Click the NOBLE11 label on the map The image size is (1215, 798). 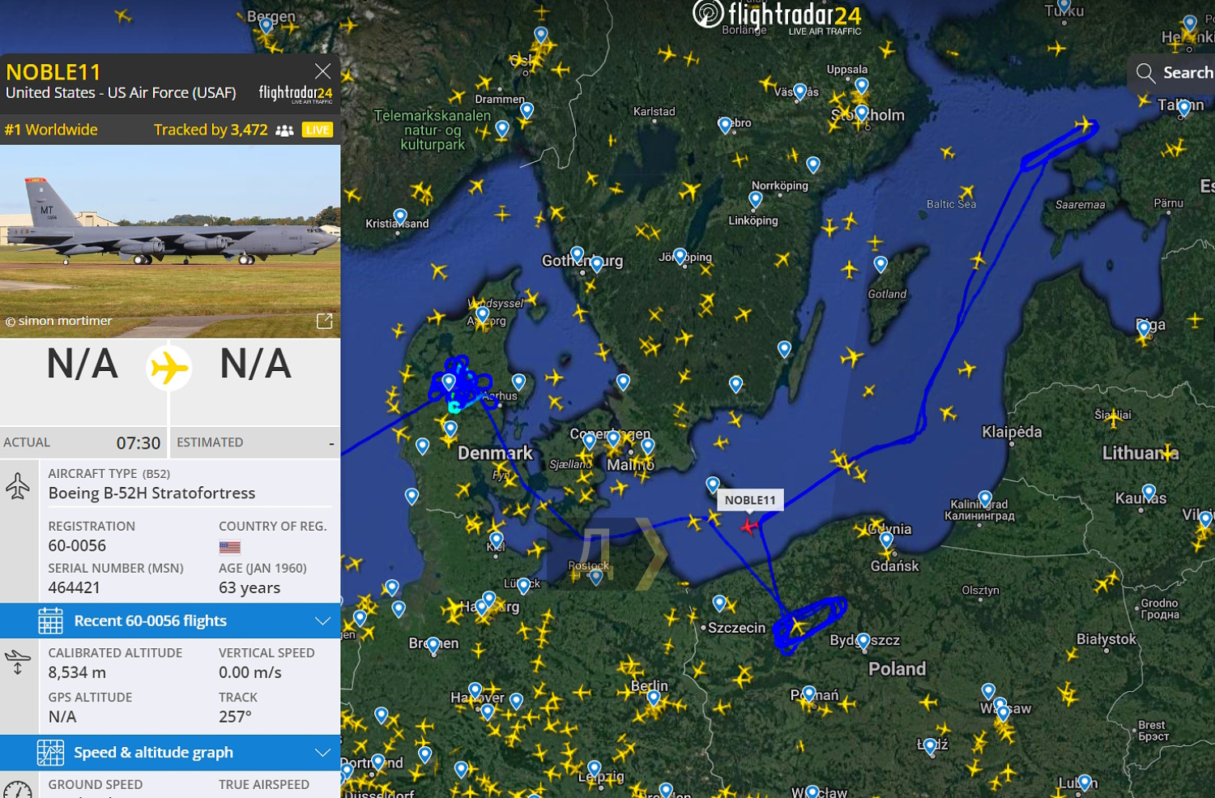[x=749, y=500]
